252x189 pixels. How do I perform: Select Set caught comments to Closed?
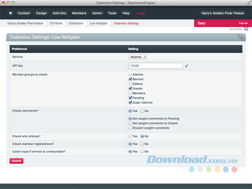130,123
